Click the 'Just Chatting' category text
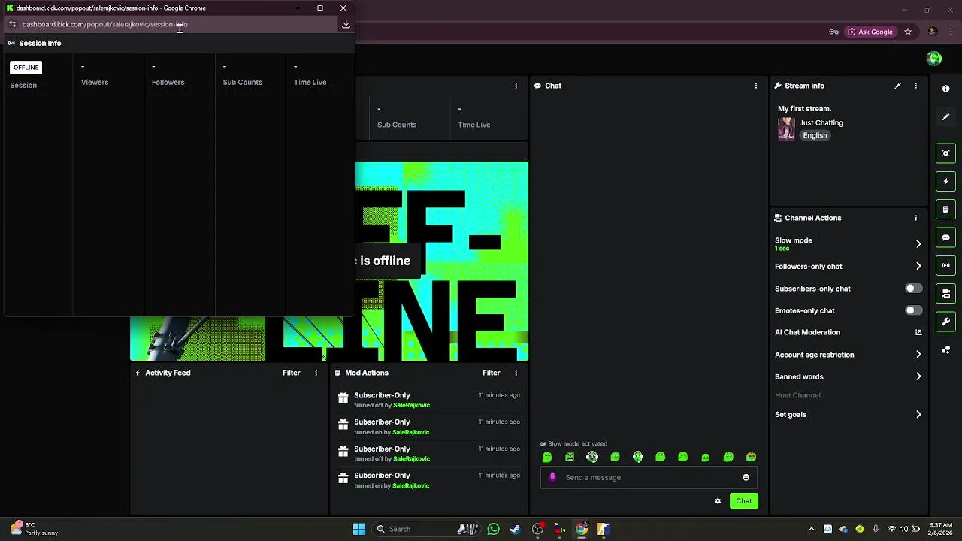This screenshot has height=541, width=962. coord(821,122)
